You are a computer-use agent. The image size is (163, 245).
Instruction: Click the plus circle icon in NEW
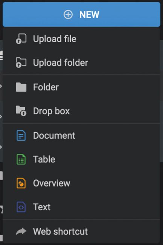click(x=68, y=15)
